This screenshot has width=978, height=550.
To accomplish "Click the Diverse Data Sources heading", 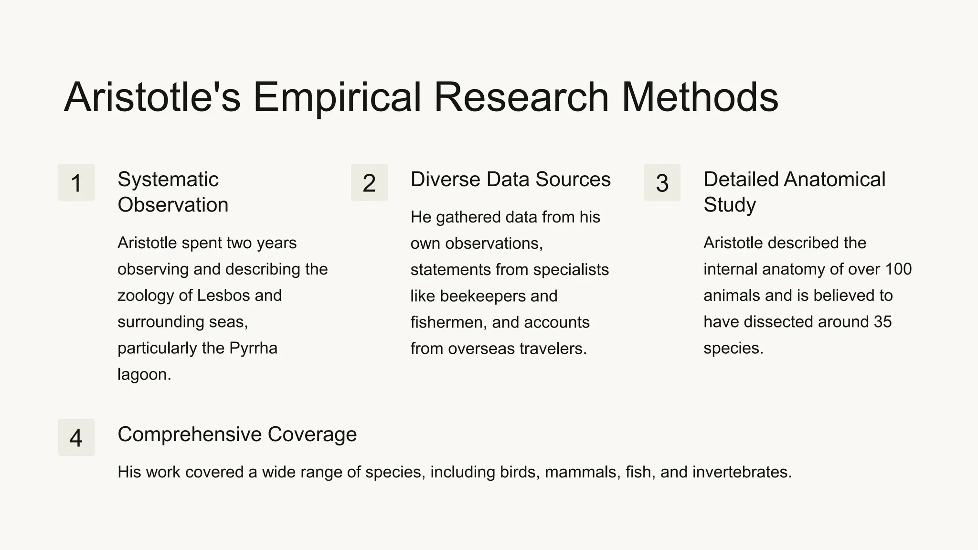I will pyautogui.click(x=510, y=180).
